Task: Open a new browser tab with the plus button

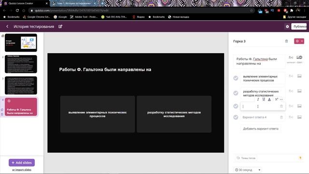Action: coord(102,3)
